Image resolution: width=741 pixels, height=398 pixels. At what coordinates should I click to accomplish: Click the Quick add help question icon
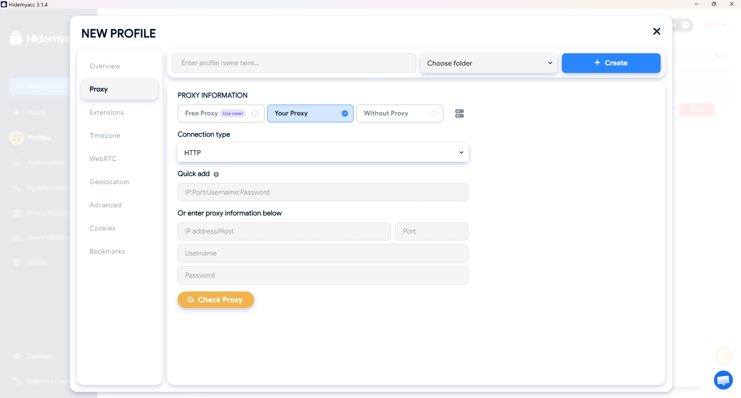tap(216, 174)
